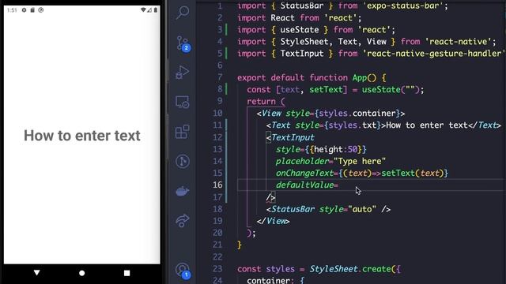Tap the battery icon in the phone status bar
The image size is (506, 284).
[x=156, y=10]
